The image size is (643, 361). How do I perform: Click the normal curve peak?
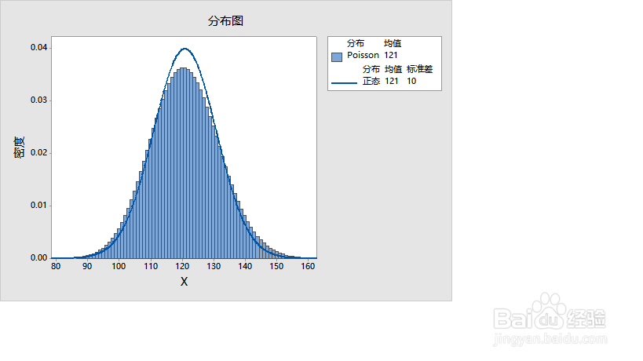tap(185, 49)
